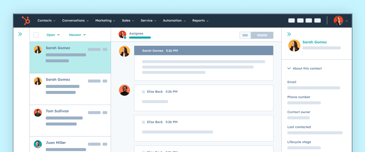Viewport: 365px width, 152px height.
Task: Click Sarah Gomez avatar in contact panel
Action: pyautogui.click(x=294, y=46)
